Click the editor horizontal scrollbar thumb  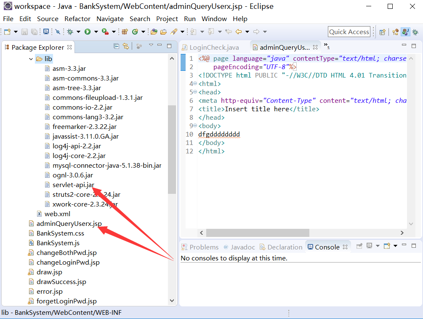(258, 233)
